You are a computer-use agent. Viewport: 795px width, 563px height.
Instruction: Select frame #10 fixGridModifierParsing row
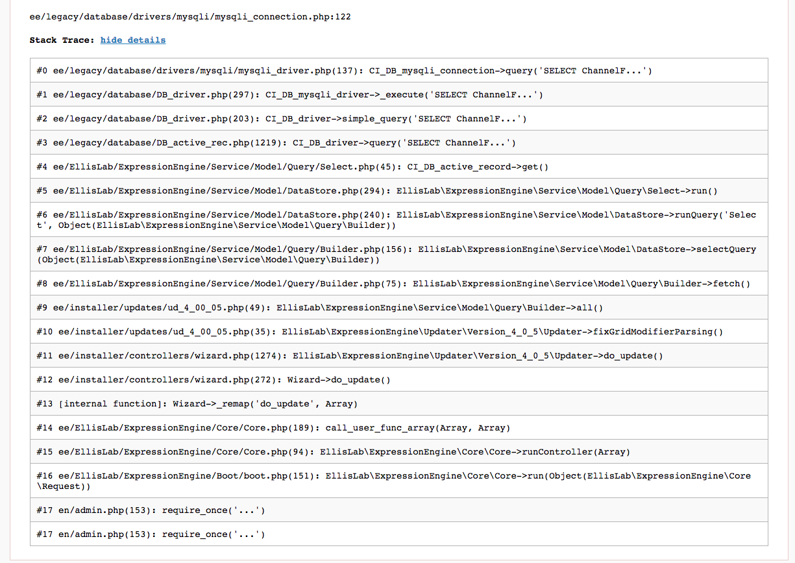coord(380,332)
